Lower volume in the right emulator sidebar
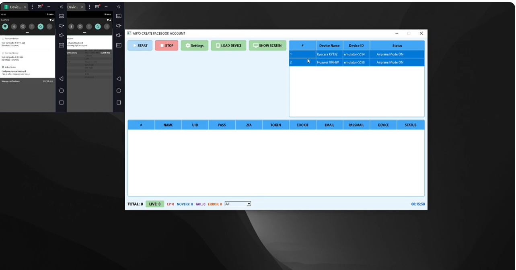Screen dimensions: 516x270 point(119,35)
